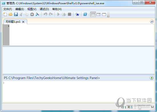Copy with the toolbar copy icon

pyautogui.click(x=27, y=15)
